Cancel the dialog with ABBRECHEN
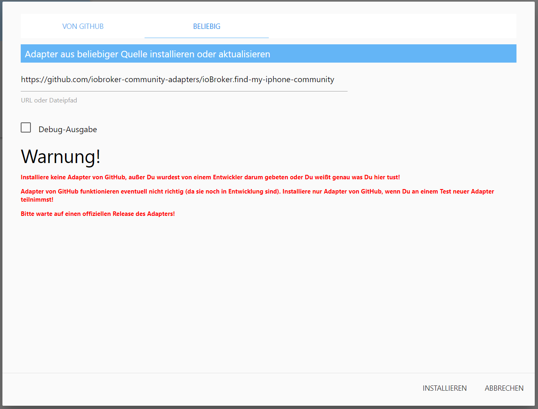Image resolution: width=538 pixels, height=409 pixels. (x=504, y=388)
